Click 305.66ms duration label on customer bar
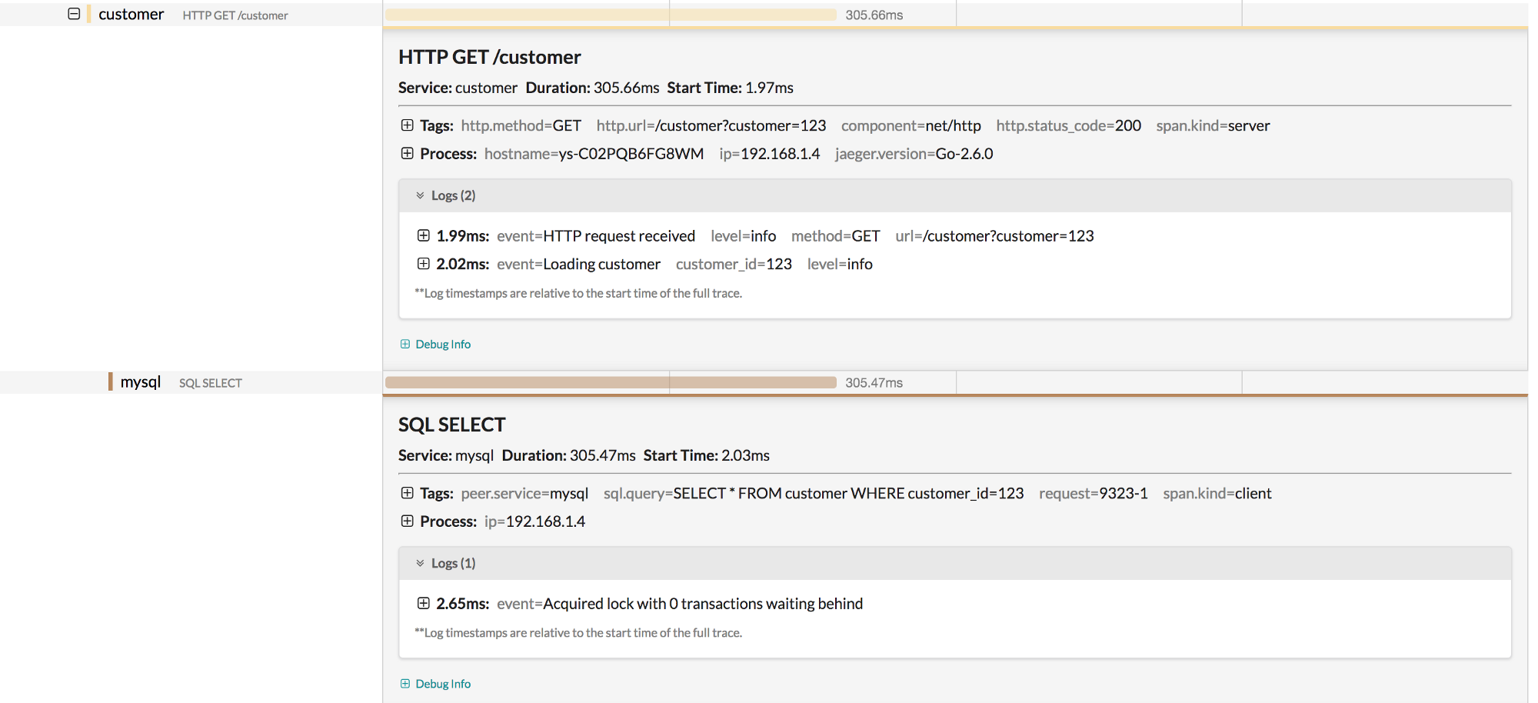This screenshot has height=703, width=1538. click(x=874, y=15)
